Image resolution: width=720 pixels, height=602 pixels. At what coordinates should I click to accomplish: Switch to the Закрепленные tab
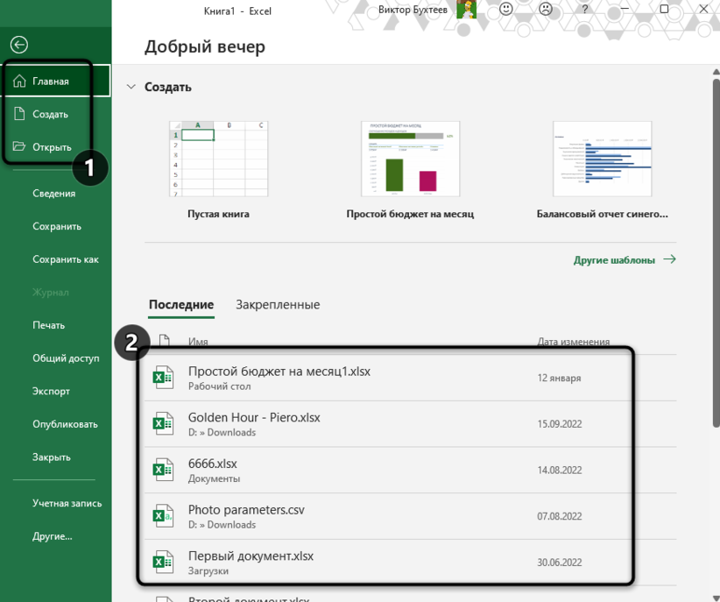[x=278, y=305]
